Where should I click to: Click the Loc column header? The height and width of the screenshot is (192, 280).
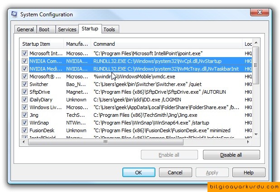click(x=247, y=44)
